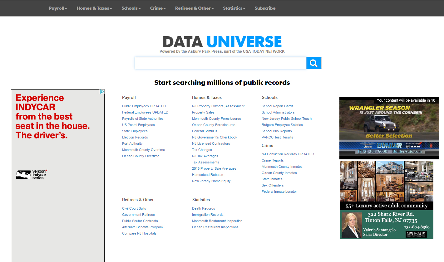Select the Federal Stimulus link

click(205, 131)
